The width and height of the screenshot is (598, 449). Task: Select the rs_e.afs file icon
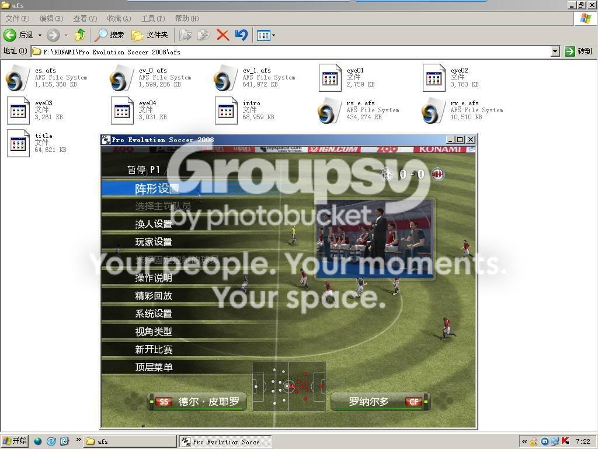(329, 110)
